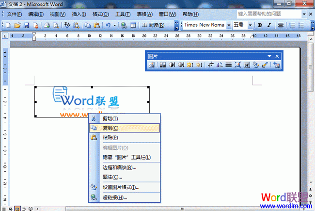Open Text Wrapping in 图片 toolbar

click(x=247, y=65)
